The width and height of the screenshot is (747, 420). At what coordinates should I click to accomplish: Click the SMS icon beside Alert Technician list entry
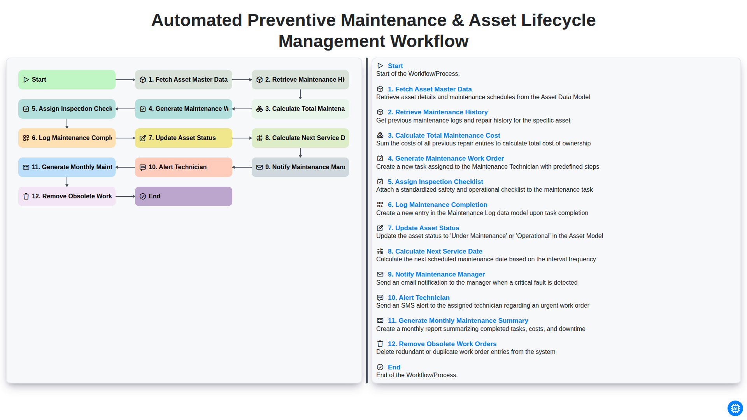(x=380, y=297)
